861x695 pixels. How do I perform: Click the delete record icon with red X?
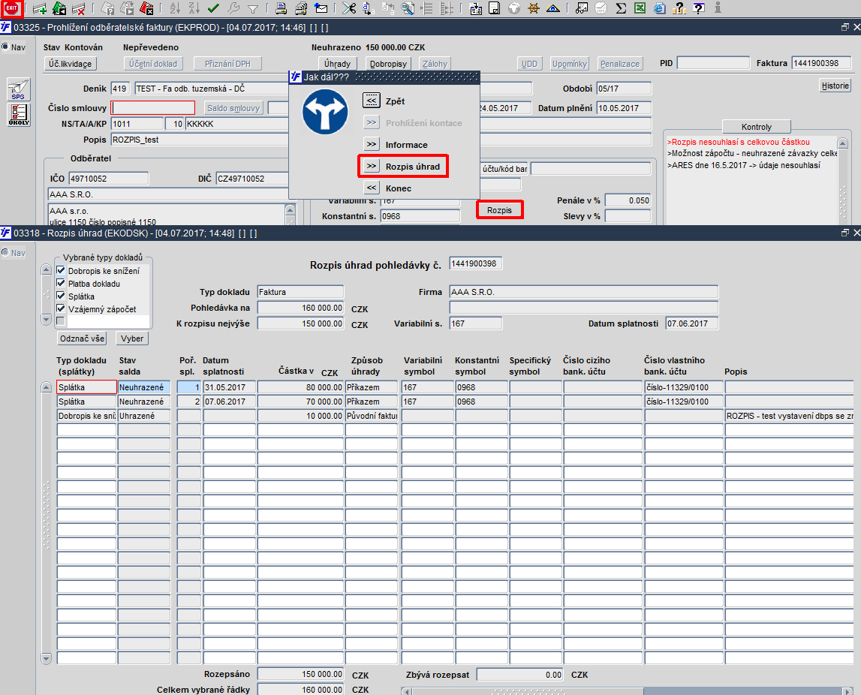[x=79, y=8]
